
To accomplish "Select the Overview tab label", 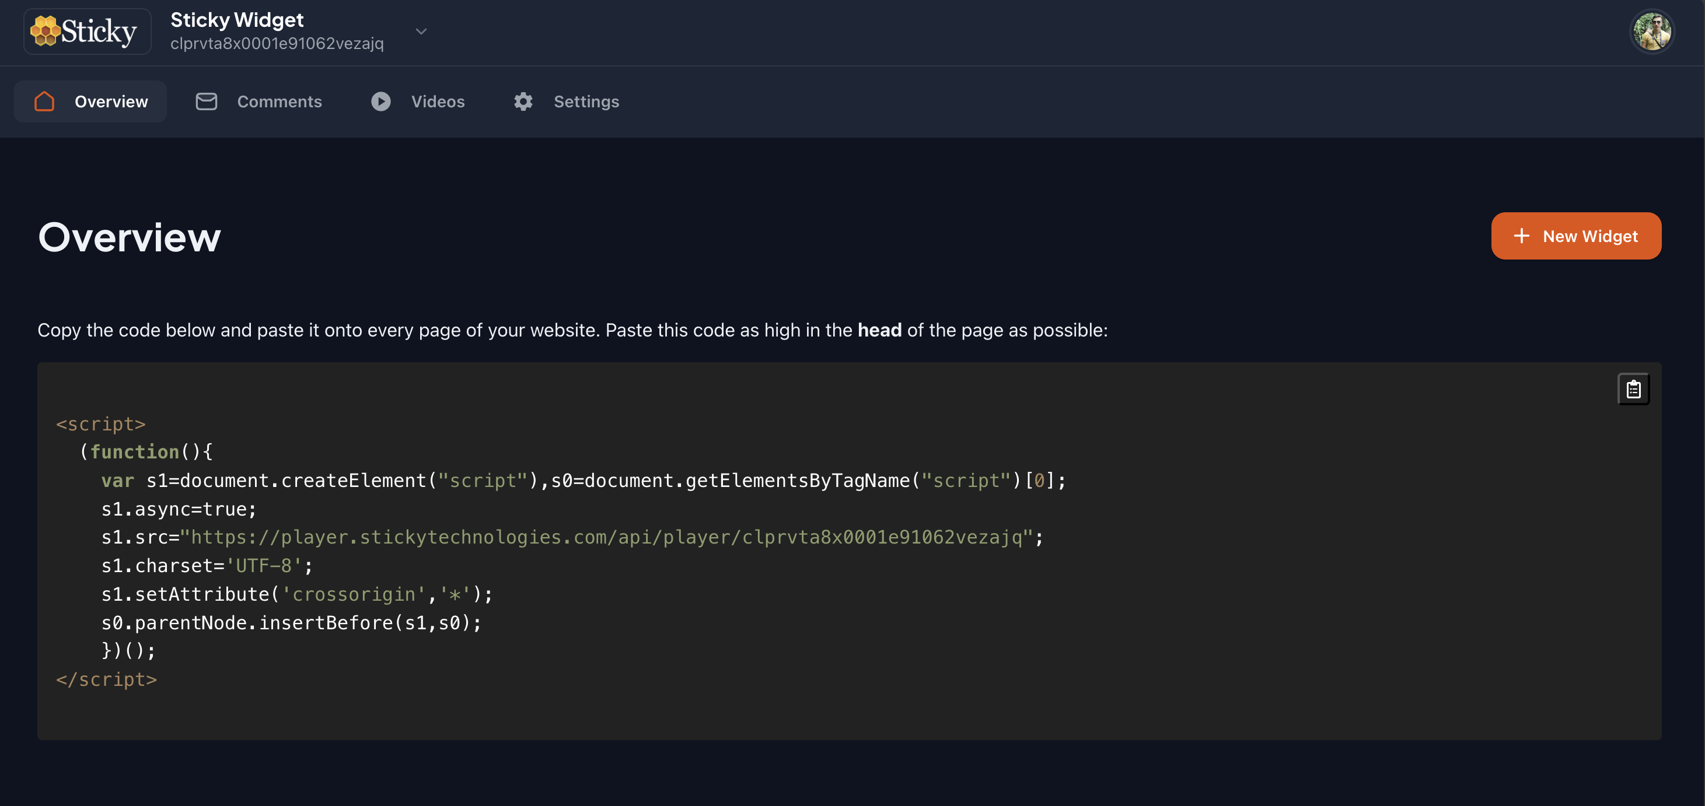I will (x=111, y=101).
